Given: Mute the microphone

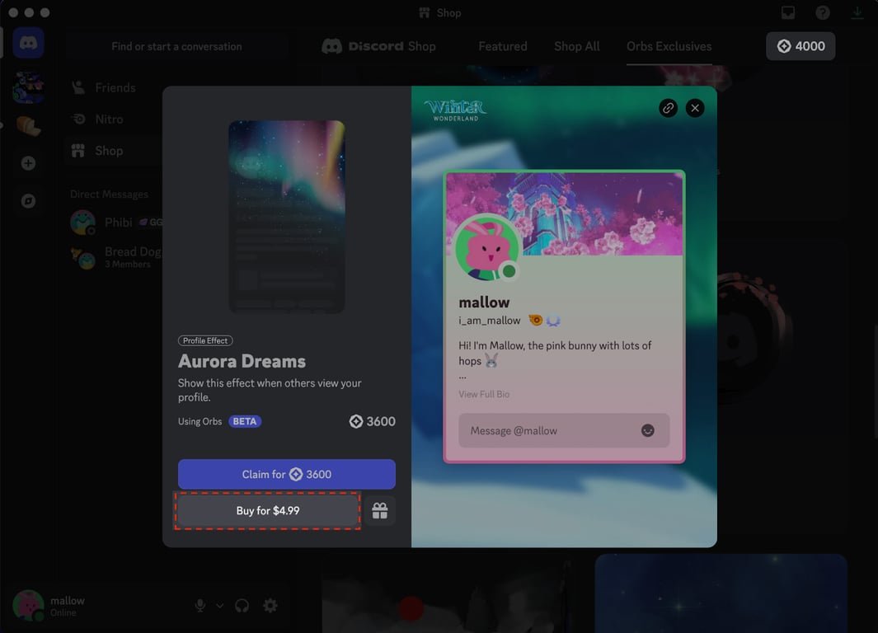Looking at the screenshot, I should click(200, 606).
